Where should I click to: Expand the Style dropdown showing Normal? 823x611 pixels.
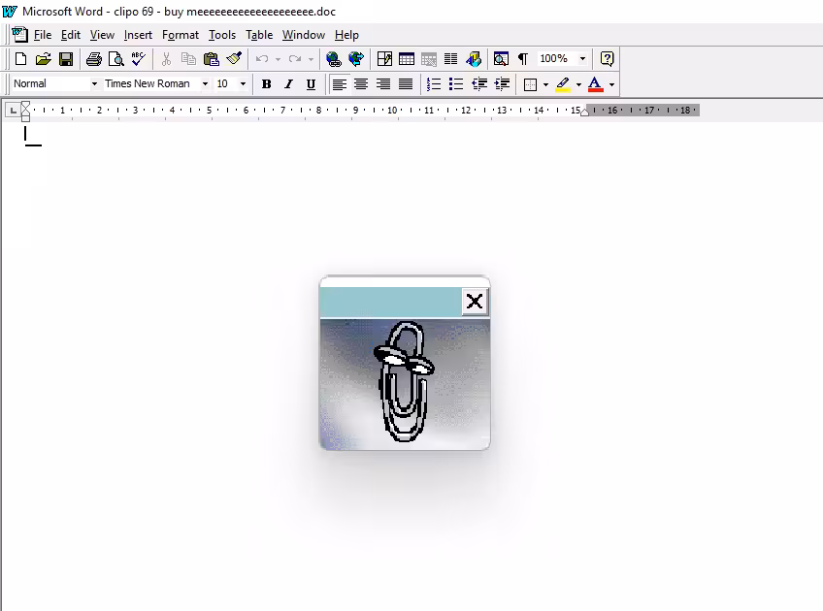[94, 84]
